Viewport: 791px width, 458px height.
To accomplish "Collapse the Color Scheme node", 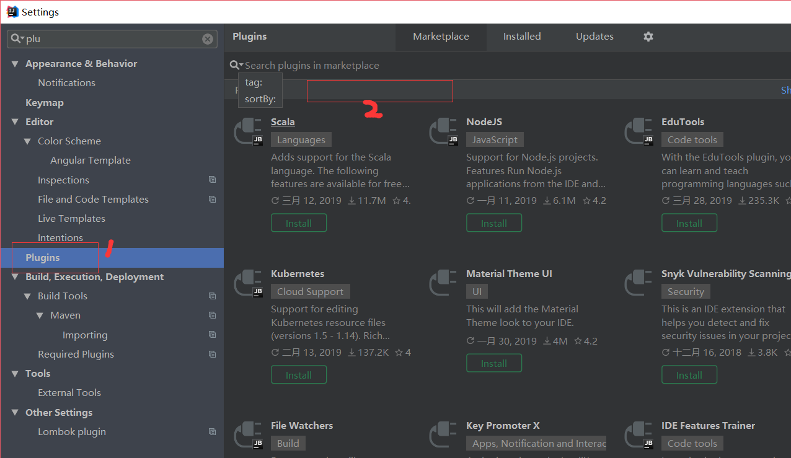I will pos(27,141).
